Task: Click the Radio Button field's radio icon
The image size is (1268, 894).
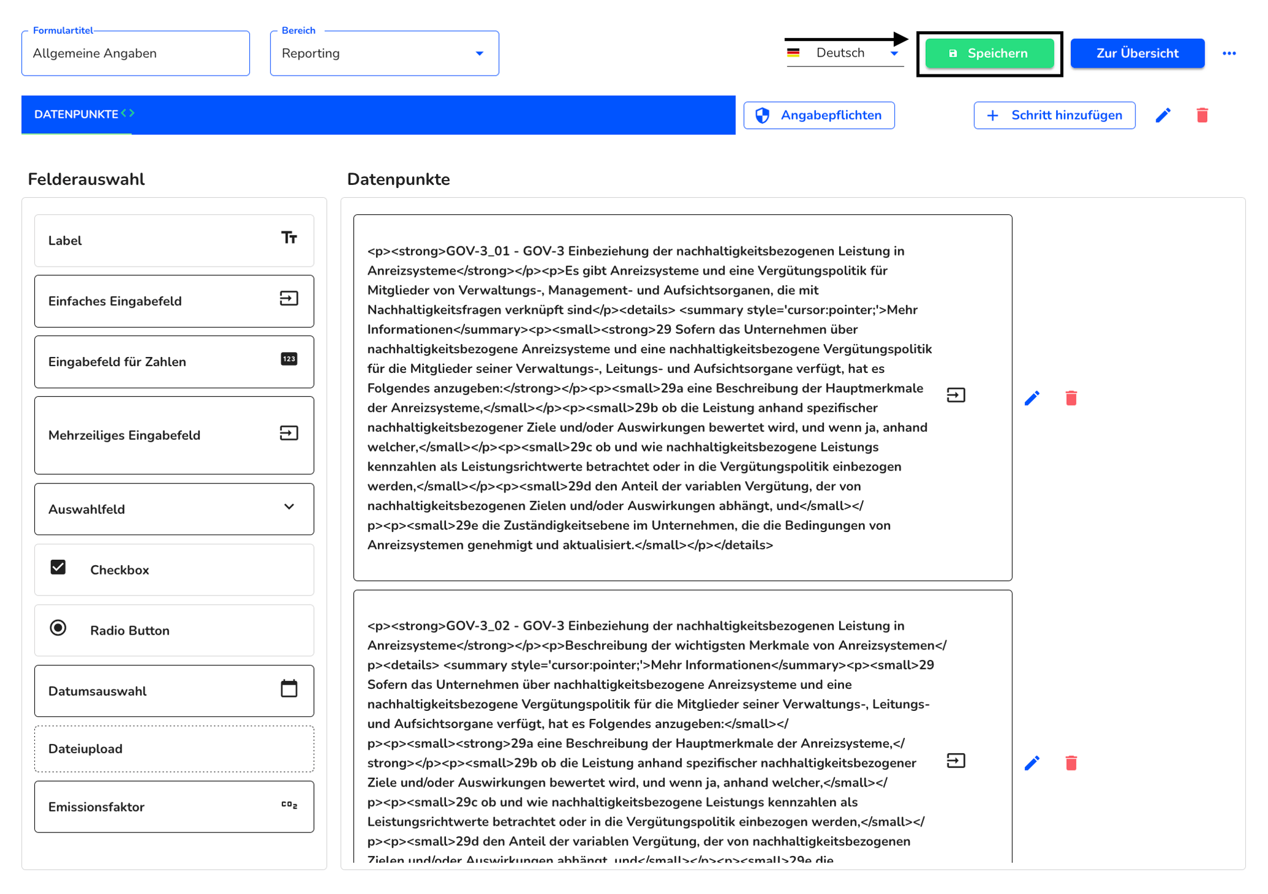Action: click(58, 628)
